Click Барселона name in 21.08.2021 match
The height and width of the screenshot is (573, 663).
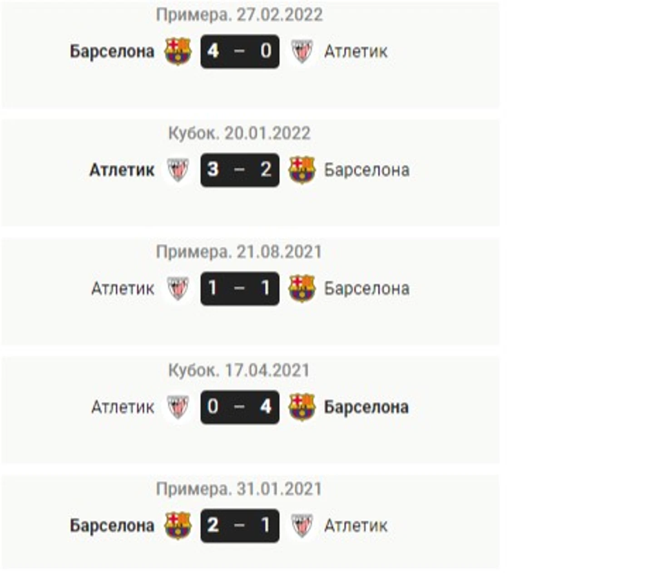coord(366,289)
